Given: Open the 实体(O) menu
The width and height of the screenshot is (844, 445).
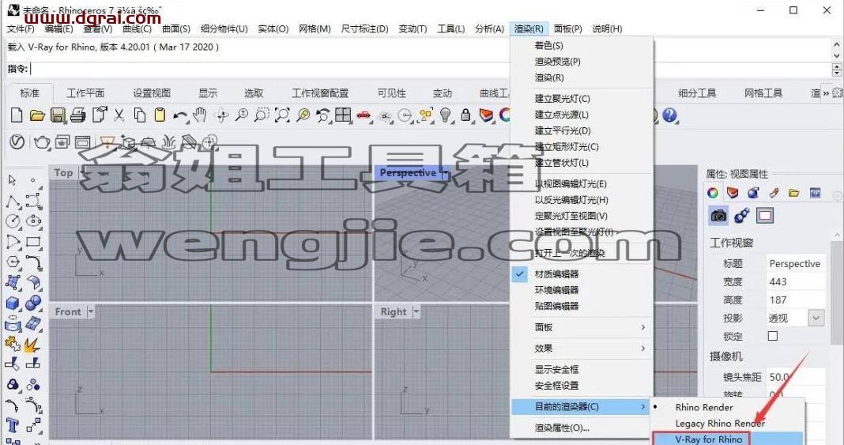Looking at the screenshot, I should pos(273,29).
